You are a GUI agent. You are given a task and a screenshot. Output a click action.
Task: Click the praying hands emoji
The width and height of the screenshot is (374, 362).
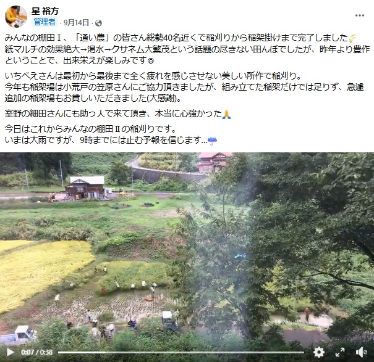226,114
